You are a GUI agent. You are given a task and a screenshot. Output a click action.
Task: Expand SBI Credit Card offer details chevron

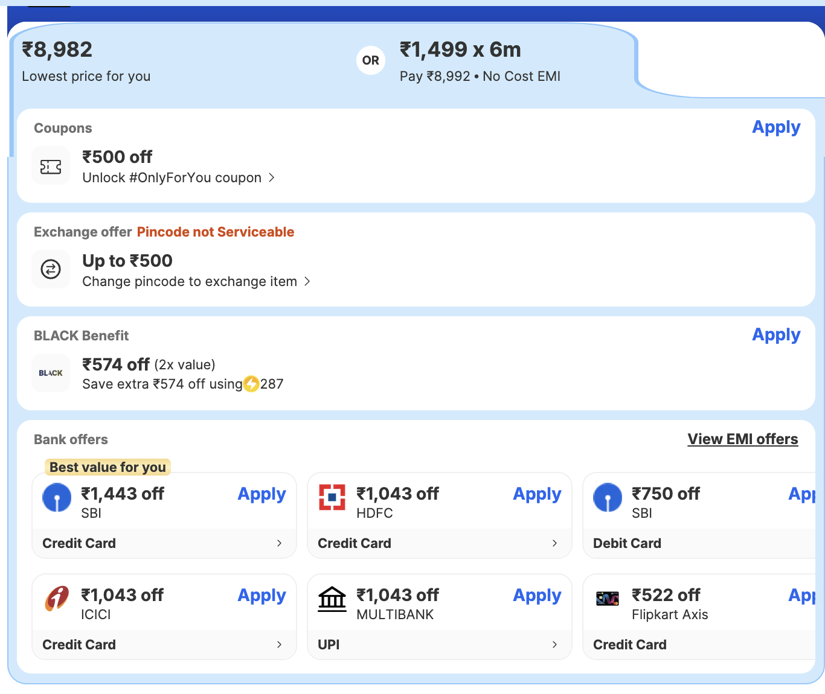[279, 543]
